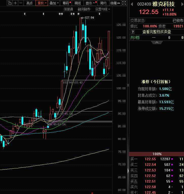
Task: Click 最高封单额 value 13.593亿
Action: pyautogui.click(x=166, y=102)
